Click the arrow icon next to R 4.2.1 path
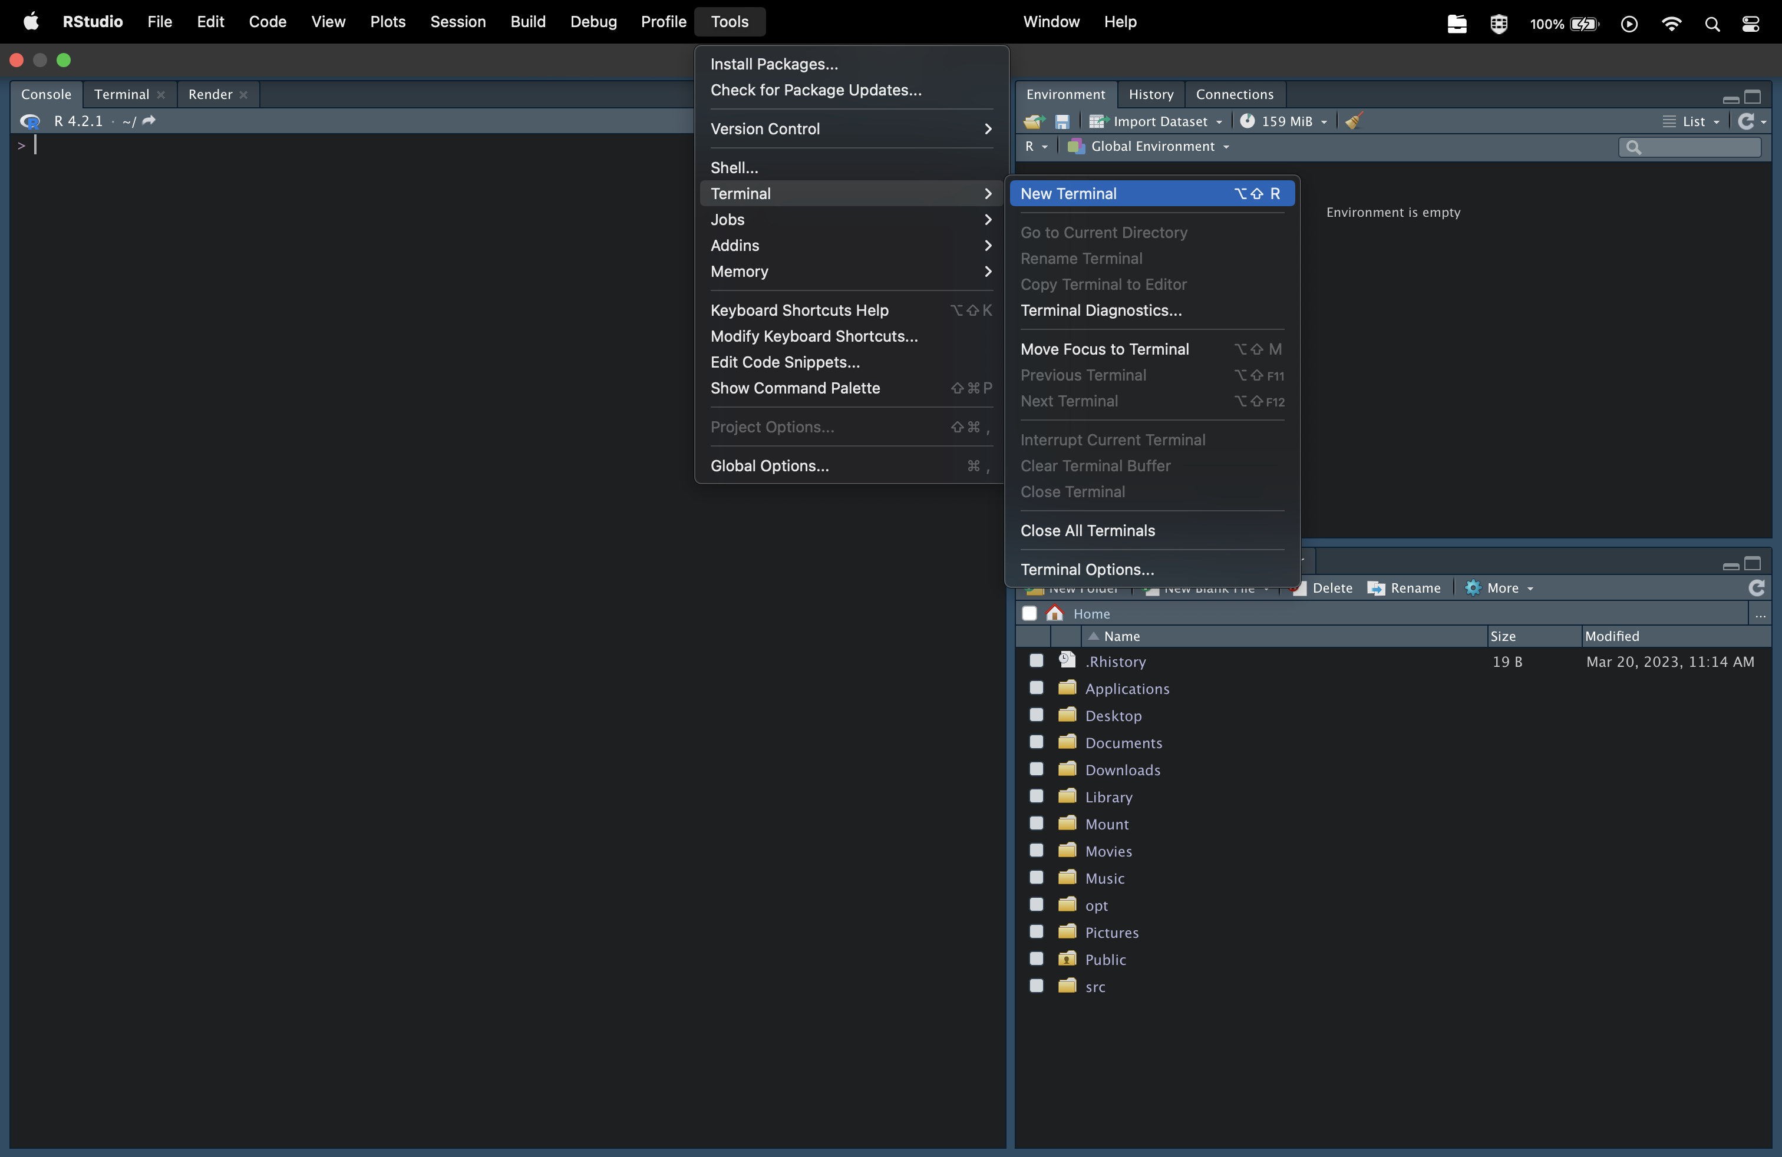This screenshot has height=1157, width=1782. (148, 121)
